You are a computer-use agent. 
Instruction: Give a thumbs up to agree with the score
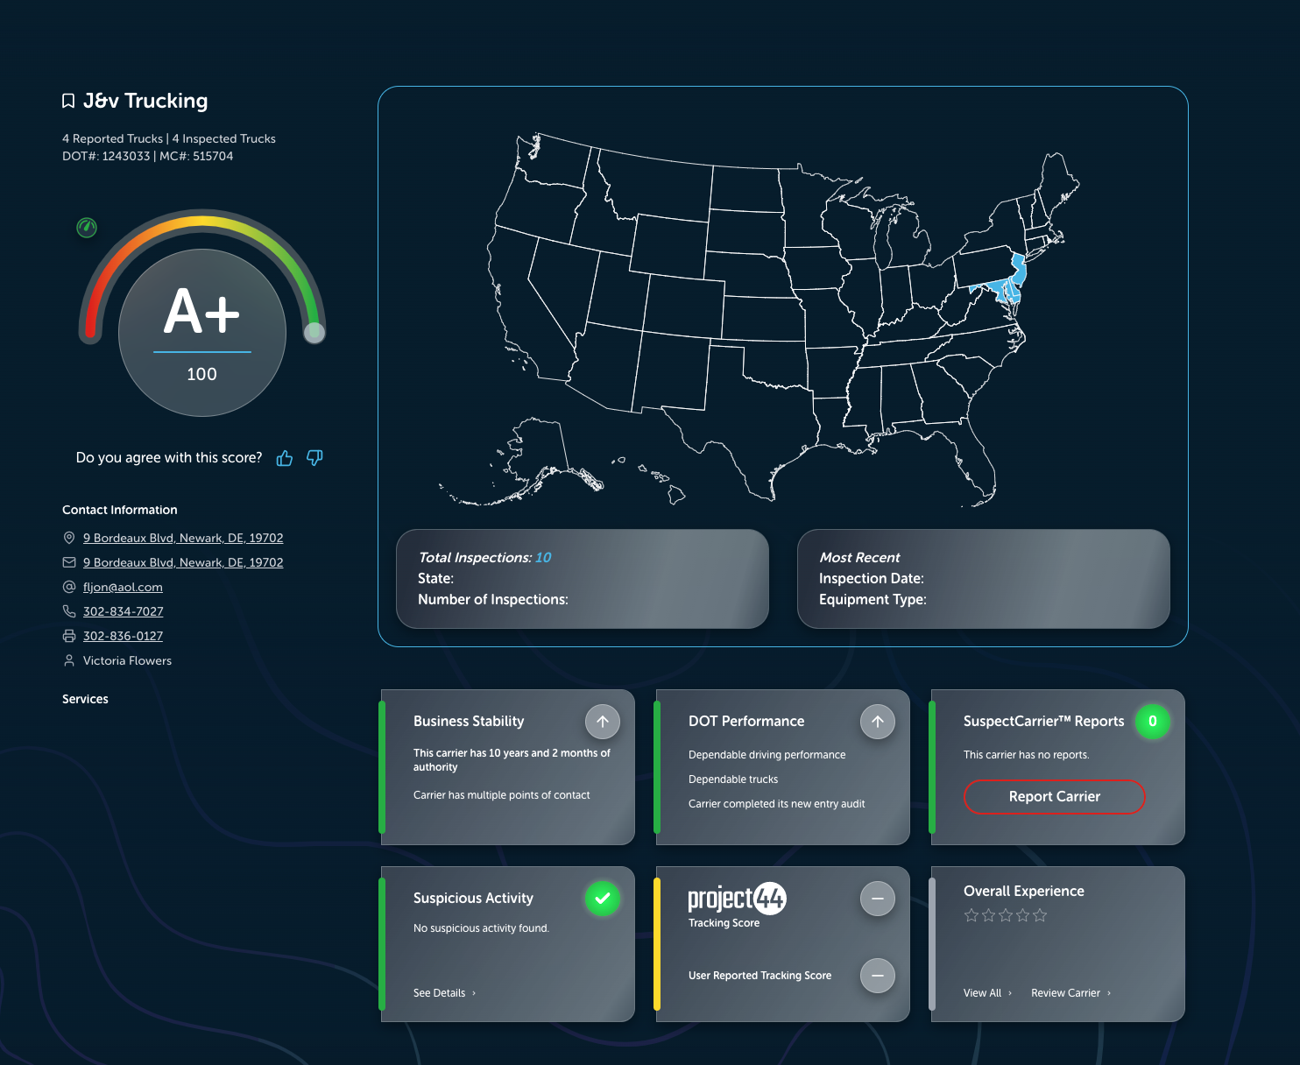coord(284,457)
